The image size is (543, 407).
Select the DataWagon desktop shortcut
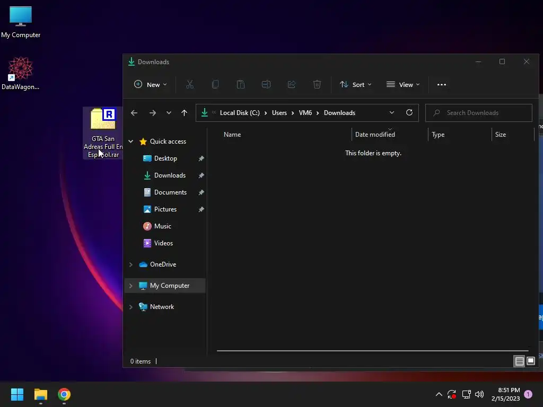[21, 73]
